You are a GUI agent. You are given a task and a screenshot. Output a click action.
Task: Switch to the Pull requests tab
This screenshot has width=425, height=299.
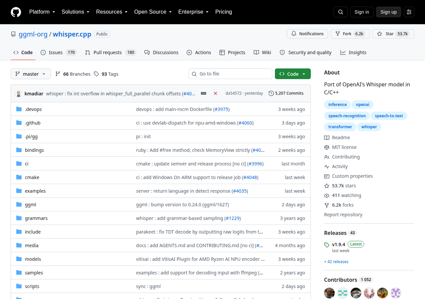pyautogui.click(x=111, y=52)
